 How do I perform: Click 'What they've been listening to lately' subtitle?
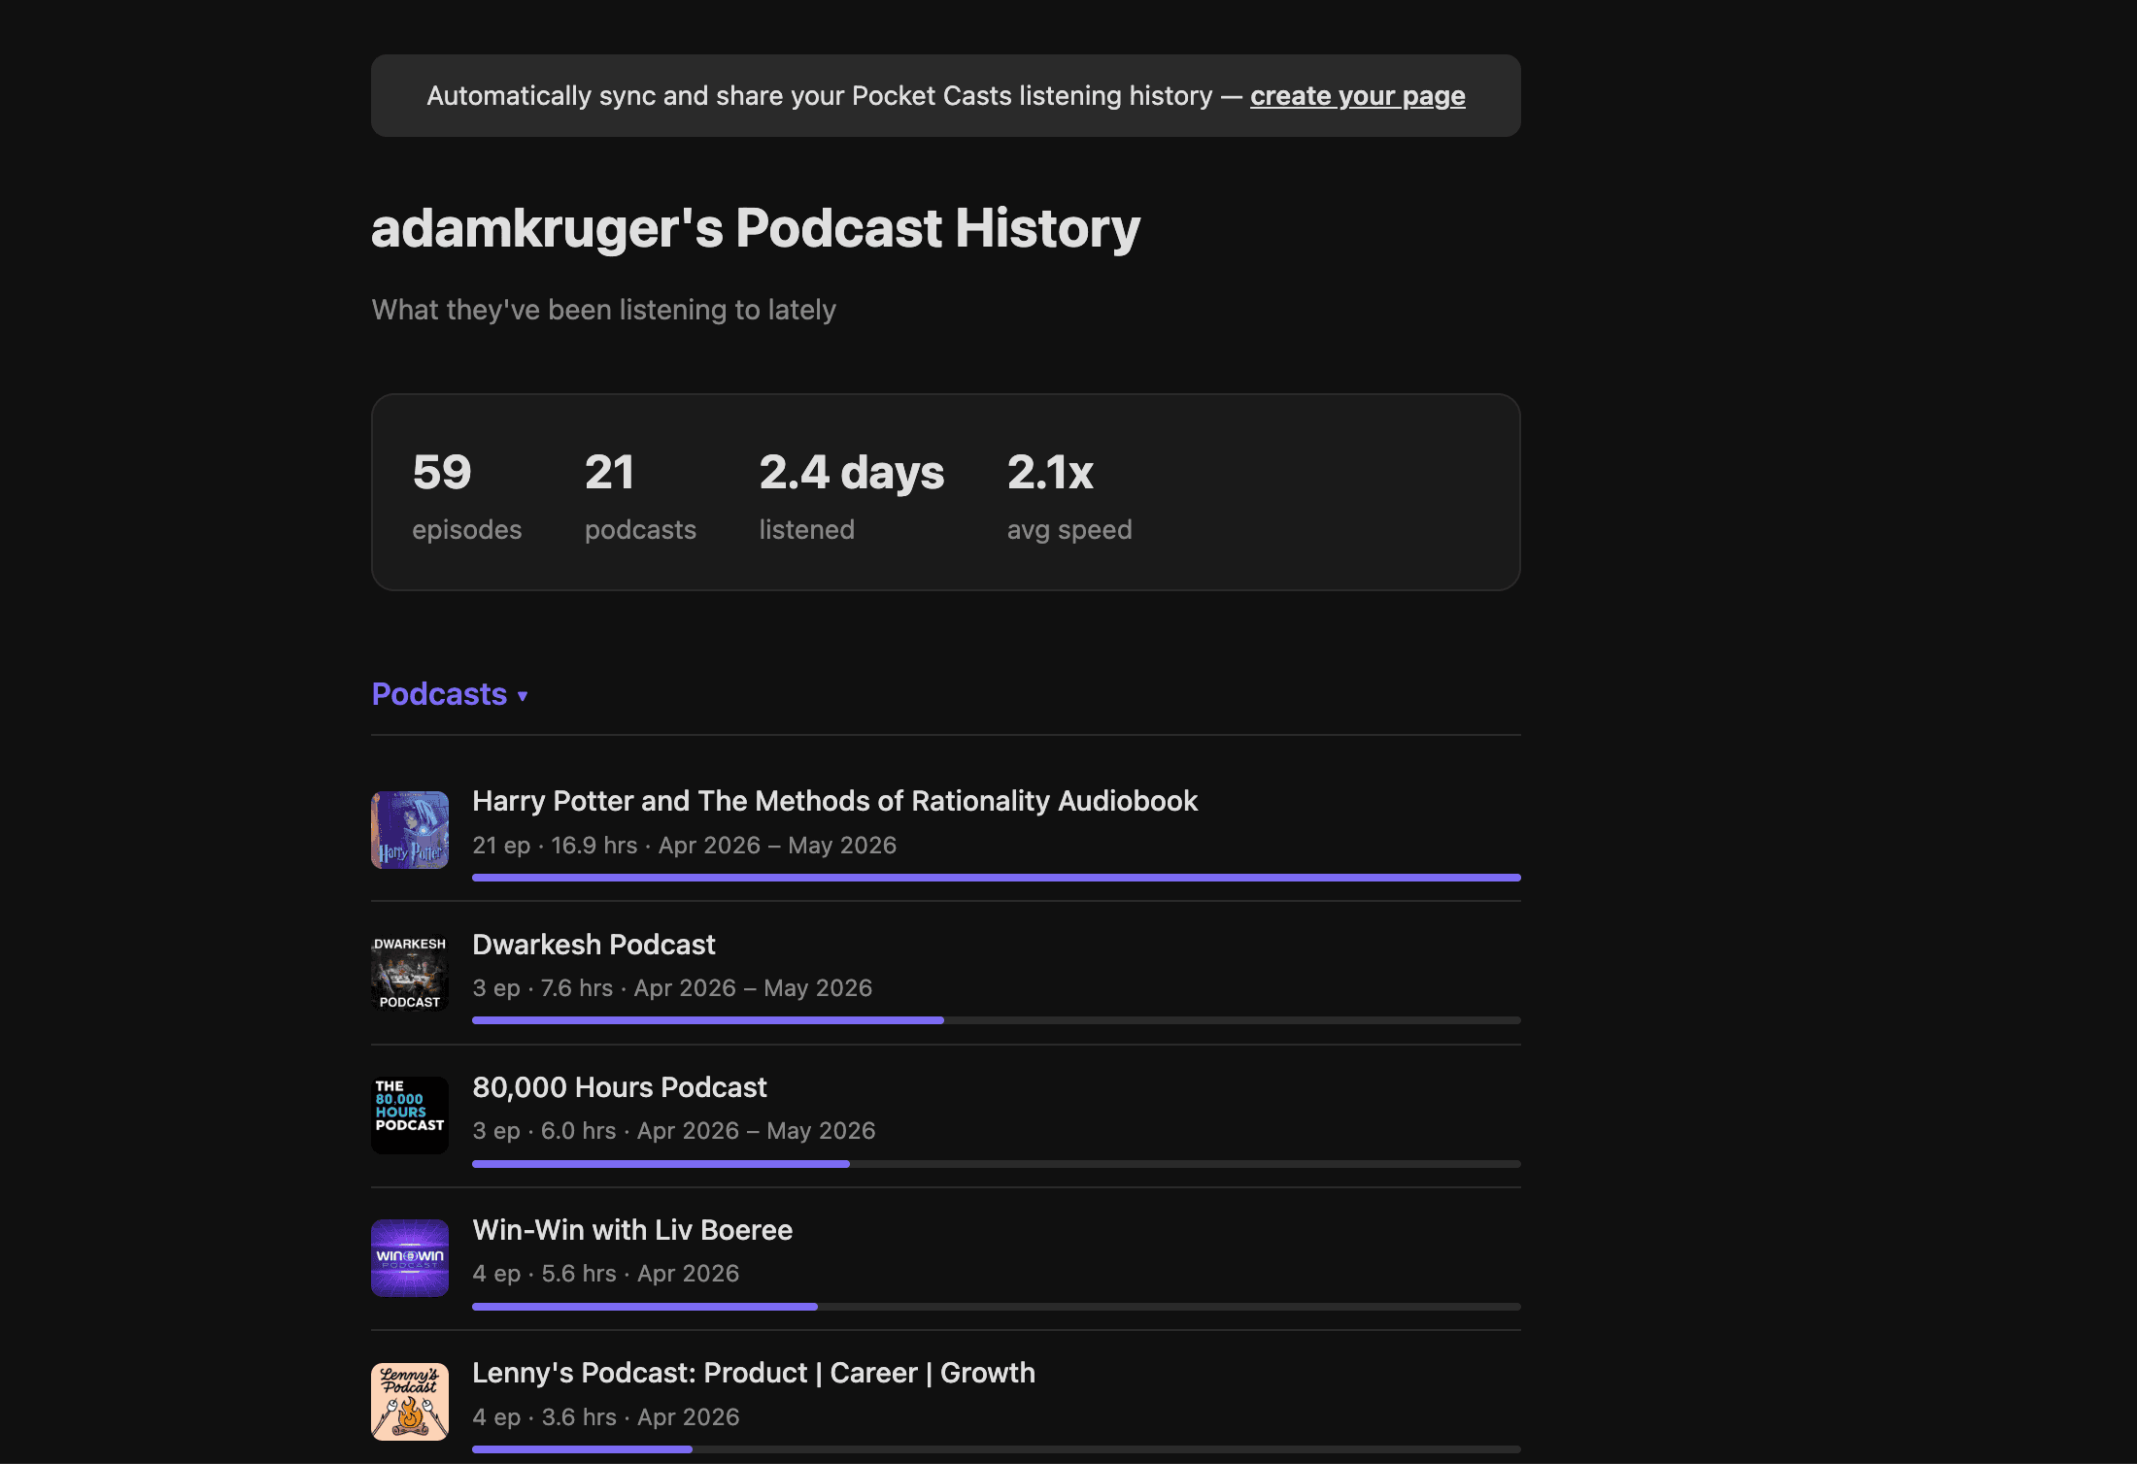603,310
